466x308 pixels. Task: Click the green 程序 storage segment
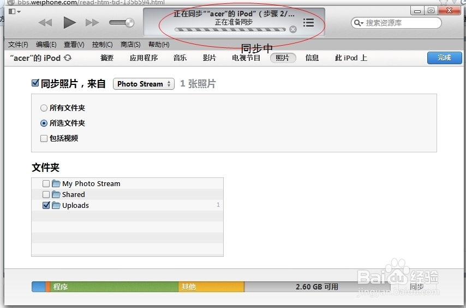click(114, 287)
